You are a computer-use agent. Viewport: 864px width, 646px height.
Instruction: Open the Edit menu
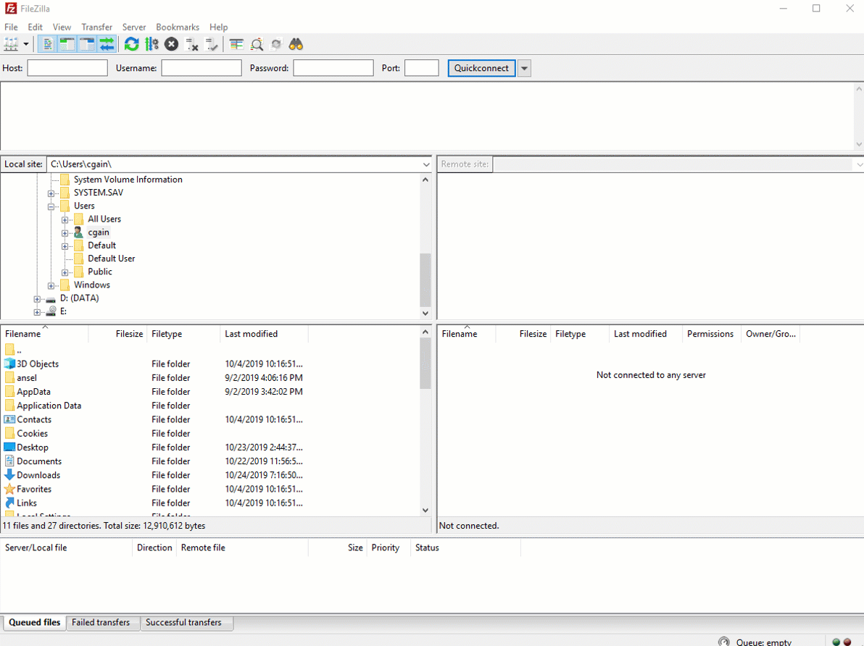pos(36,27)
